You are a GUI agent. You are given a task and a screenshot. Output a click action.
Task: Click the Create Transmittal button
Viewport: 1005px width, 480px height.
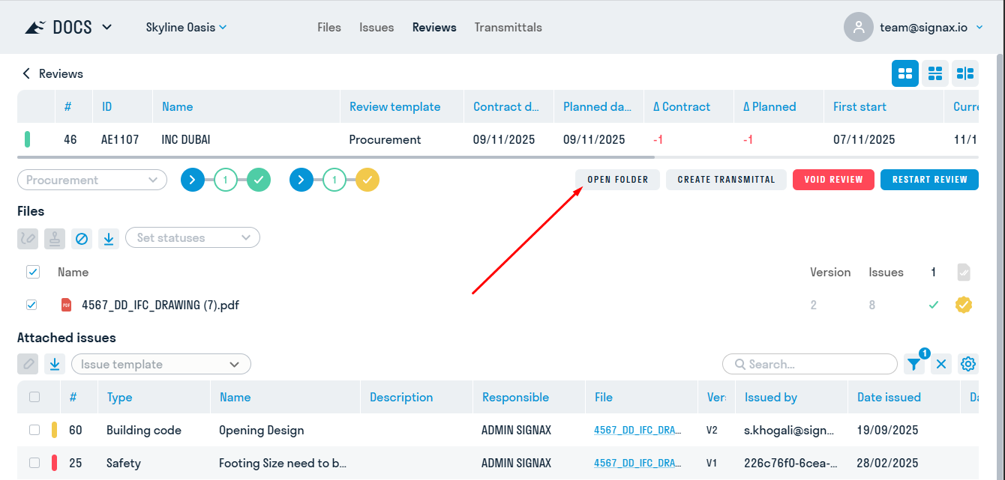click(x=726, y=180)
